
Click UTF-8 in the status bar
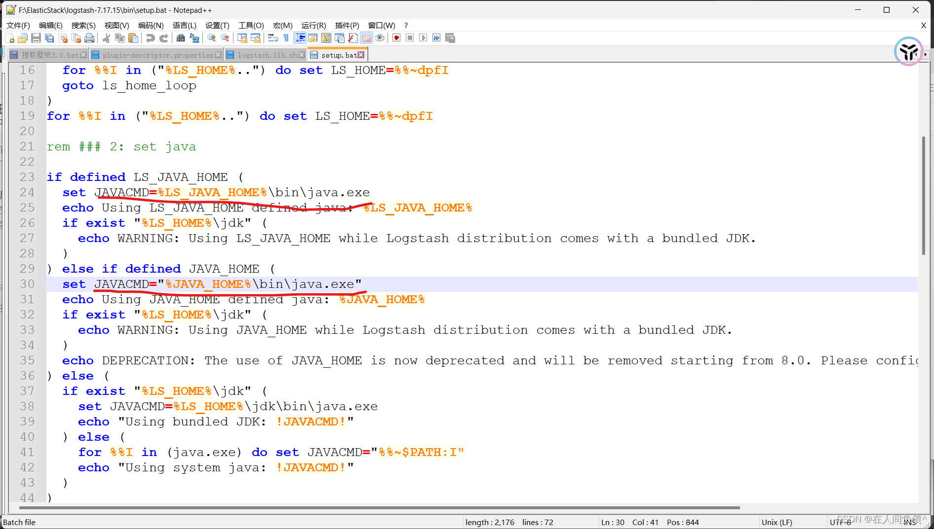click(x=841, y=522)
